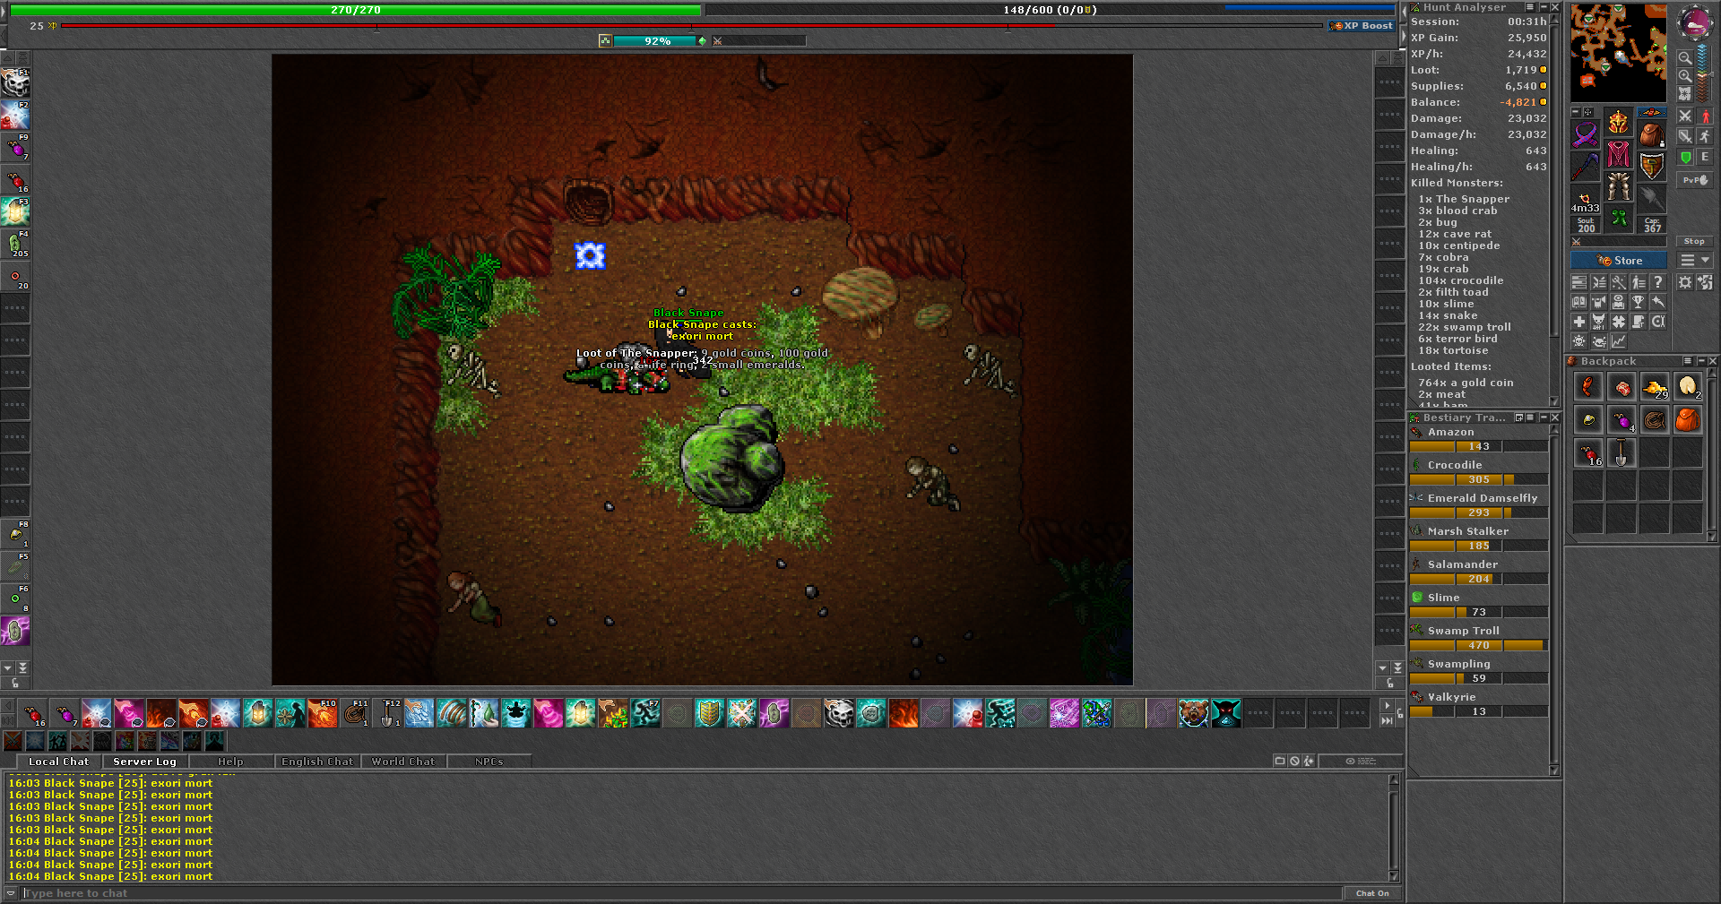Viewport: 1721px width, 904px height.
Task: Click the question mark help icon
Action: (1658, 282)
